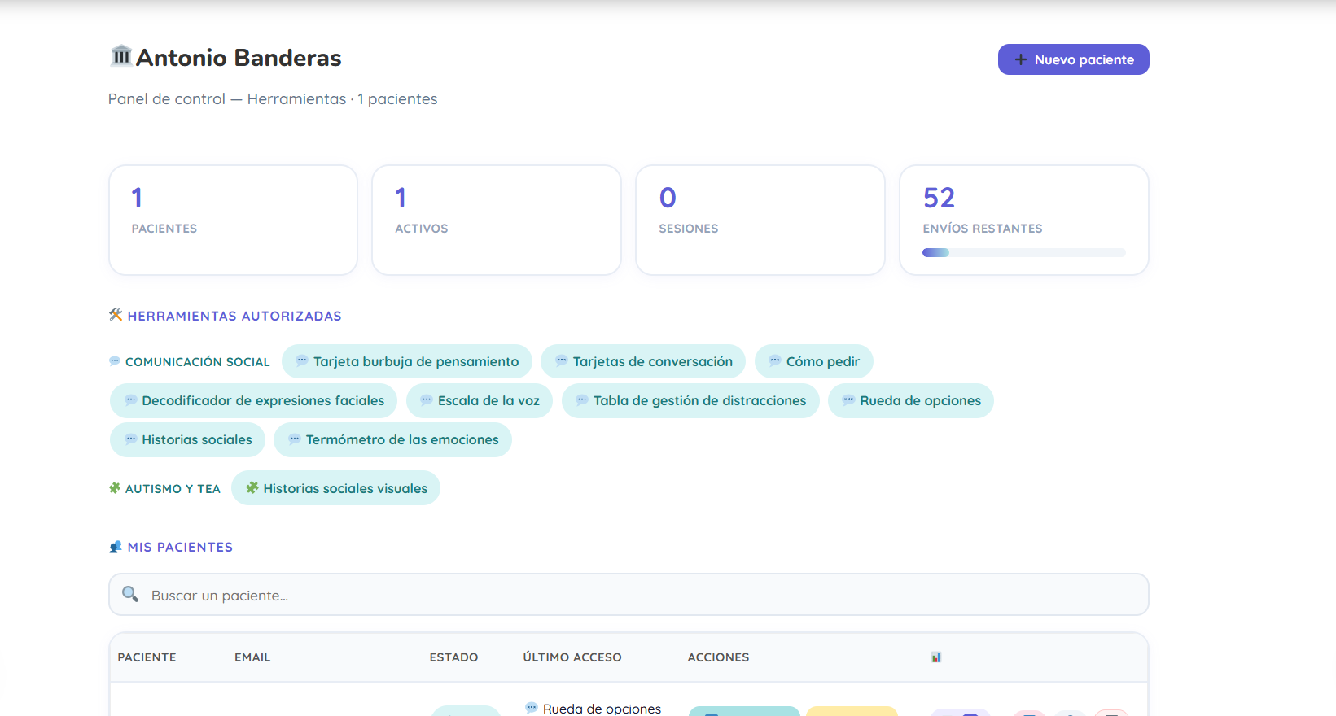Click the PACIENTE column header
Screen dimensions: 1336x716
click(147, 657)
